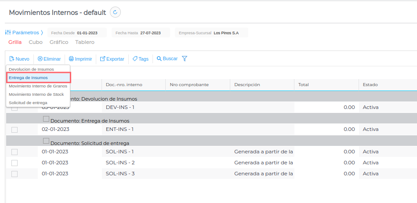Click the Eliminar circle-x icon
Screen dimensions: 417x203
coord(40,59)
